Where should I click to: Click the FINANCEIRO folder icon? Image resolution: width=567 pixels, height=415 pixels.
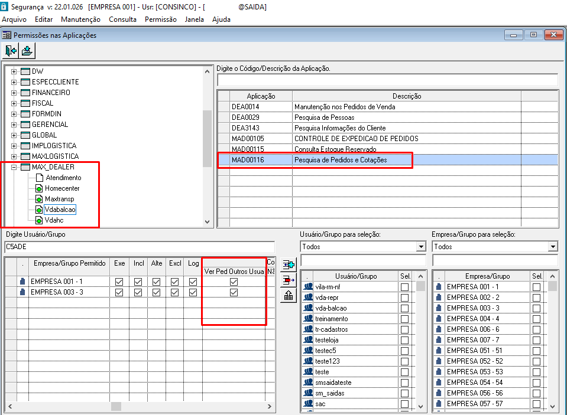tap(25, 93)
